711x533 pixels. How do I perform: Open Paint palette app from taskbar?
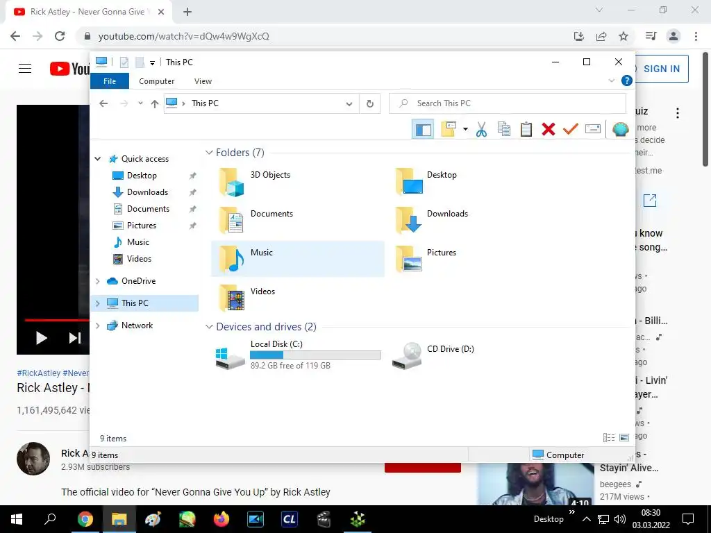click(153, 519)
